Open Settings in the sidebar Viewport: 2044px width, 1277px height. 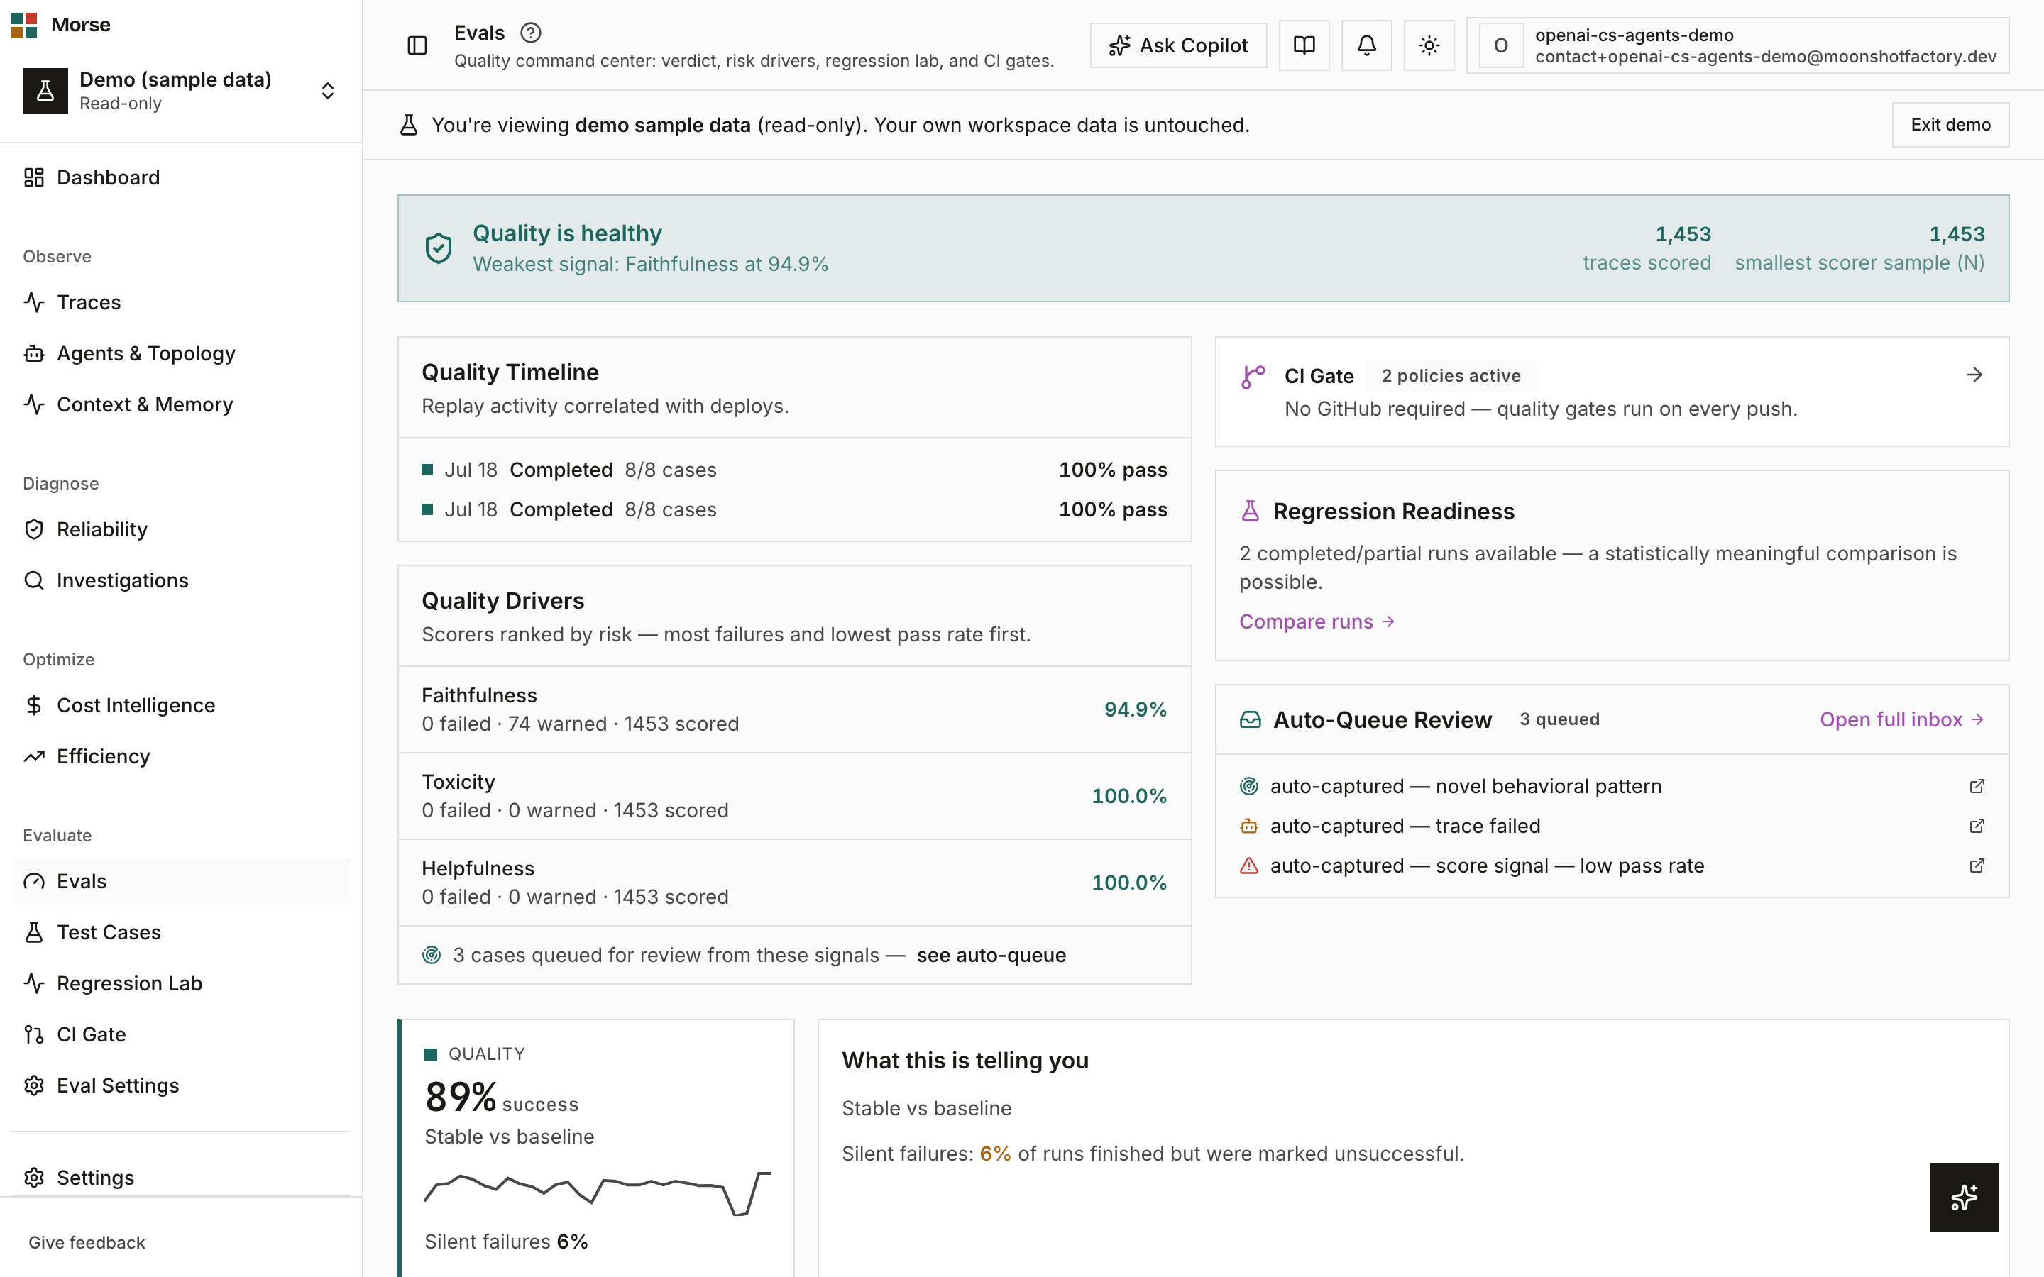181,1178
